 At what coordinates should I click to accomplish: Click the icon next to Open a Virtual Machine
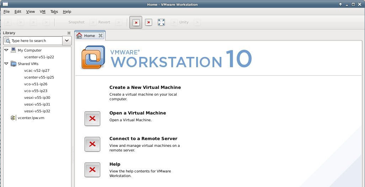pyautogui.click(x=92, y=118)
